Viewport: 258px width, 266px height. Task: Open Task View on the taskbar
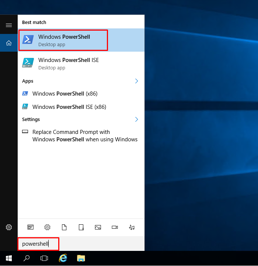tap(44, 258)
